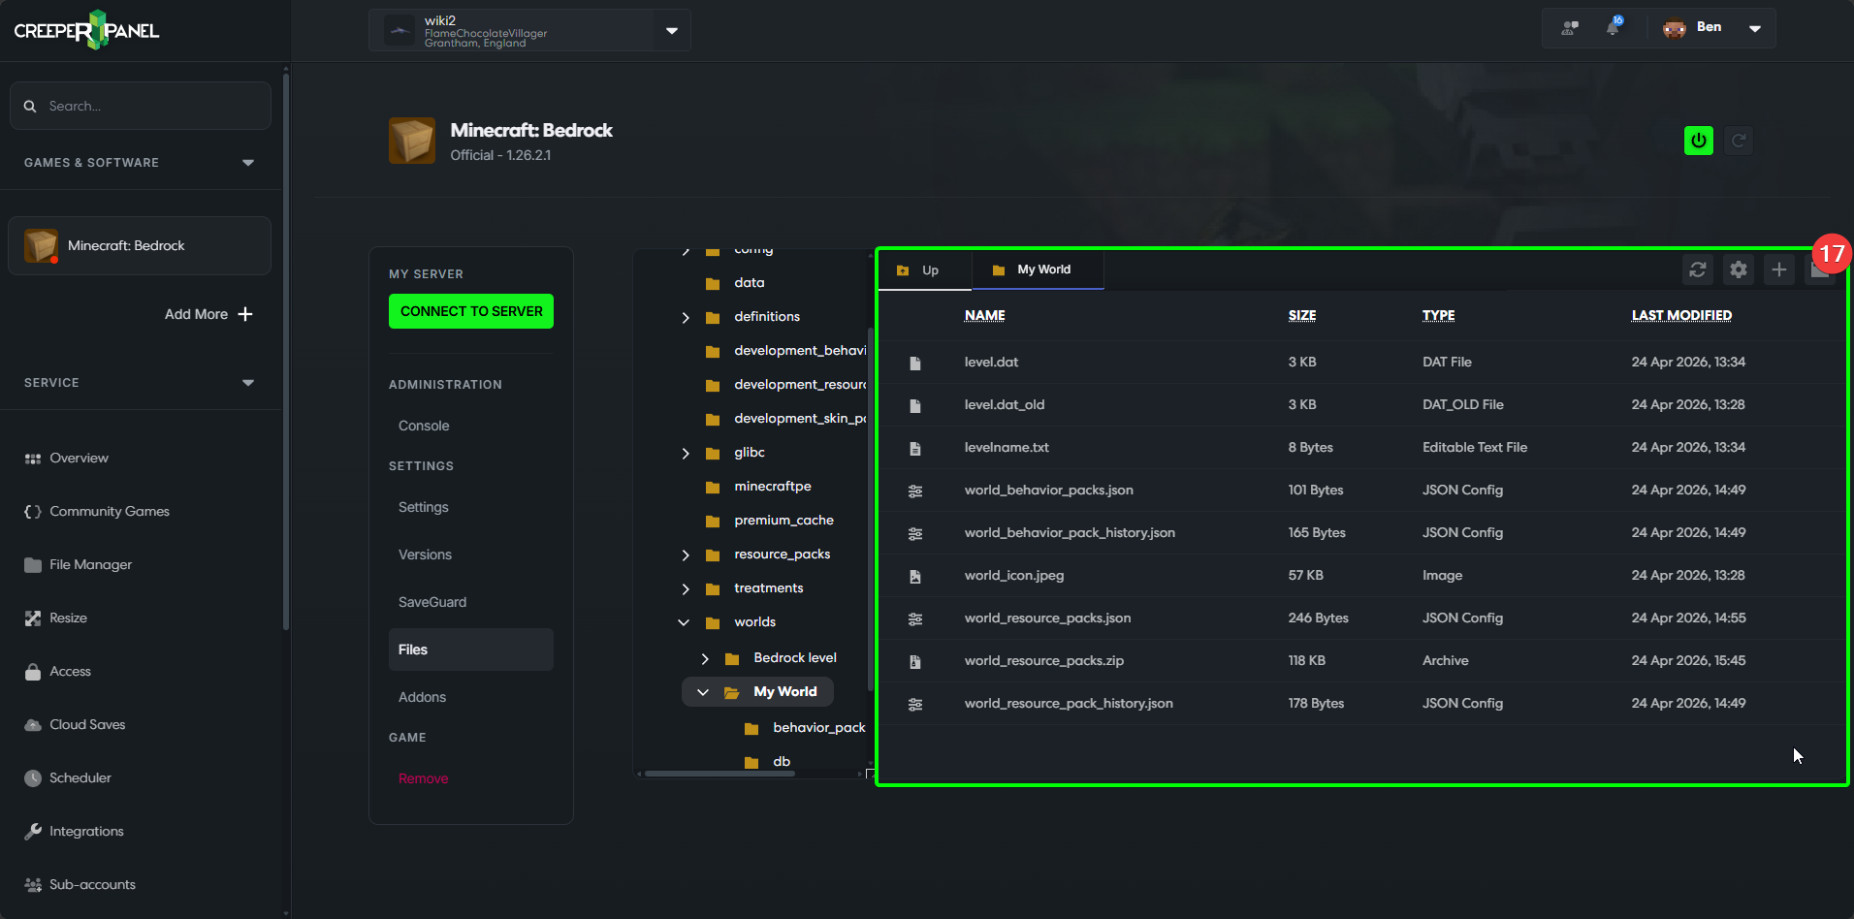Click the Overview icon in the sidebar
1854x919 pixels.
pyautogui.click(x=33, y=459)
